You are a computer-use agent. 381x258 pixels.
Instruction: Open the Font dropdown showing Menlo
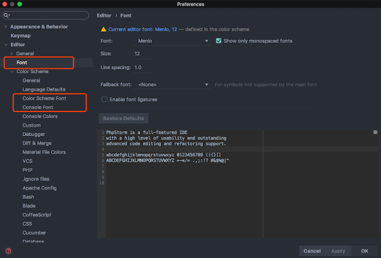pyautogui.click(x=172, y=41)
